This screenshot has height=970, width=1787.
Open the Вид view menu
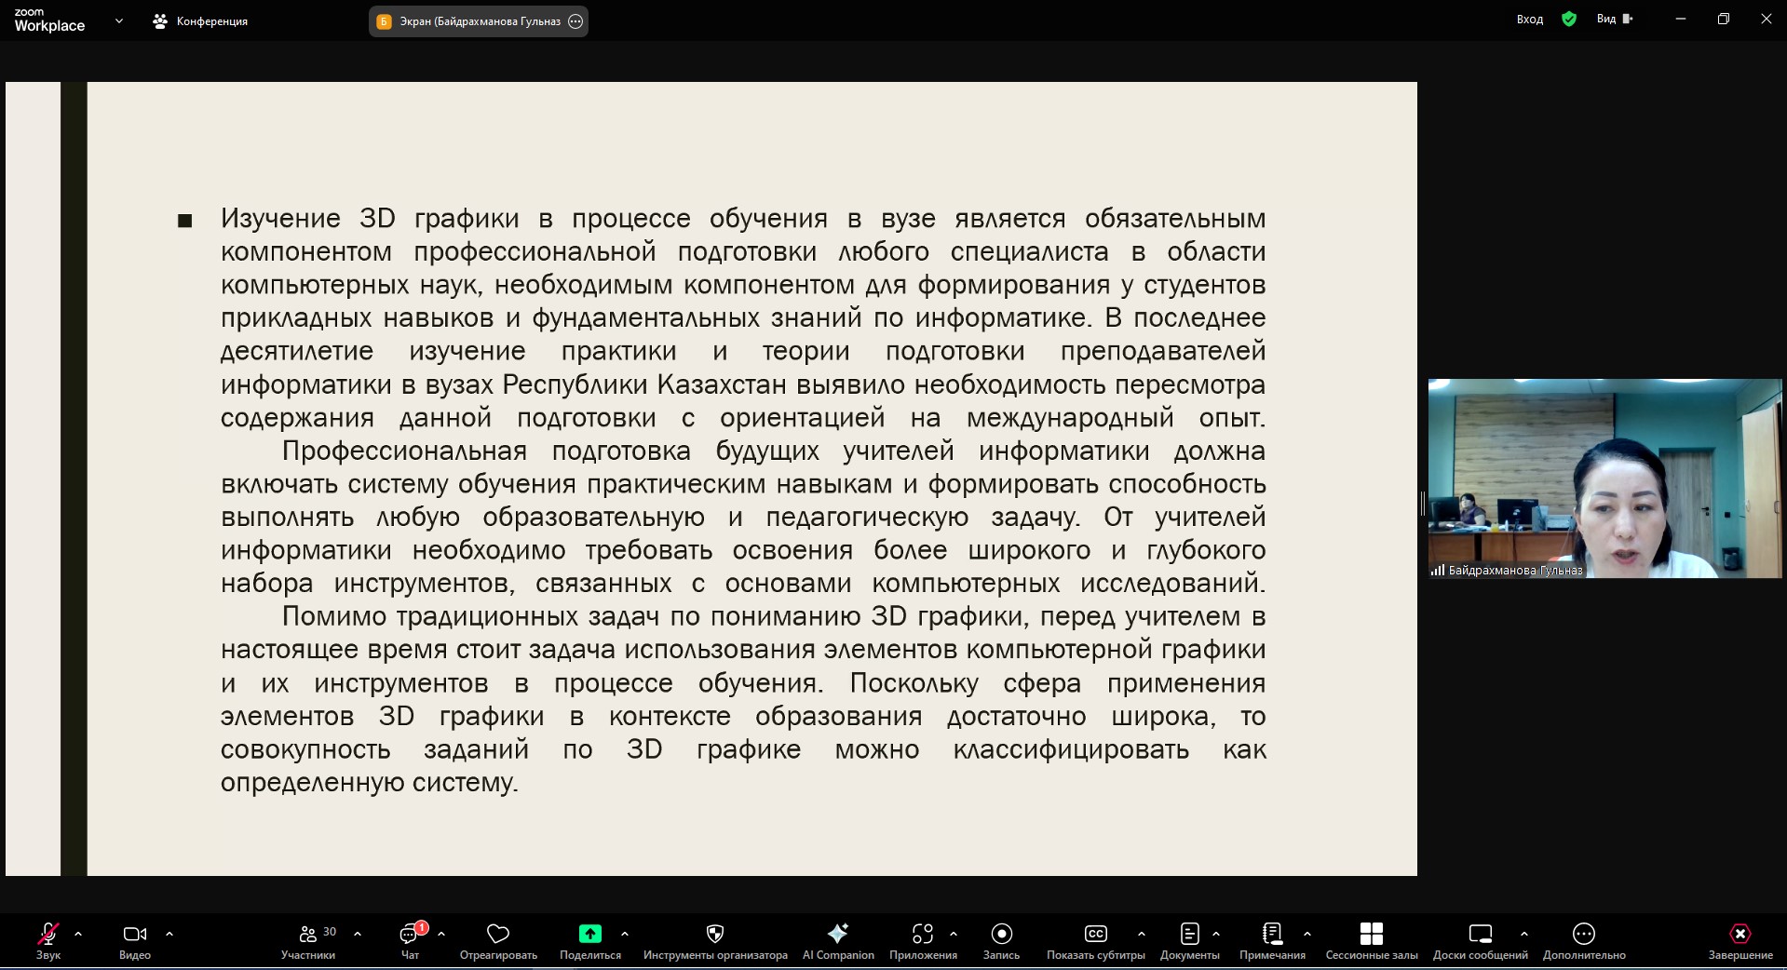(1614, 19)
